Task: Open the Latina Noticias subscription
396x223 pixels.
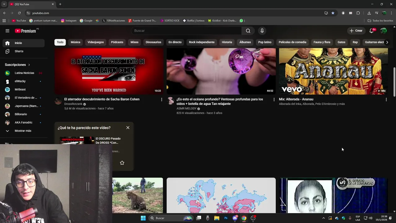Action: pyautogui.click(x=24, y=73)
